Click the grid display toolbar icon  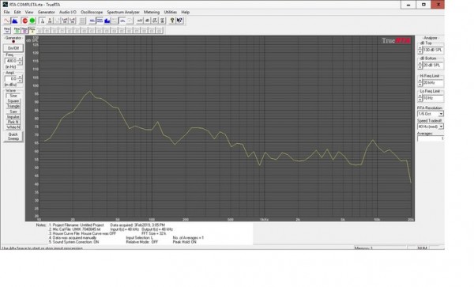[82, 21]
